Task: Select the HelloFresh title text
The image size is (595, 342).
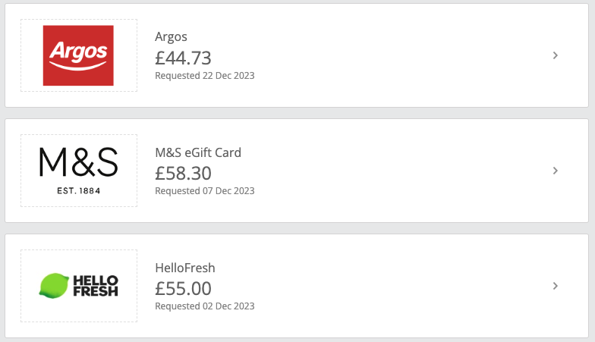Action: coord(185,268)
